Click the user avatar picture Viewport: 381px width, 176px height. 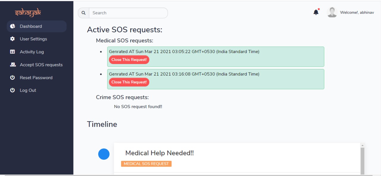click(x=332, y=12)
